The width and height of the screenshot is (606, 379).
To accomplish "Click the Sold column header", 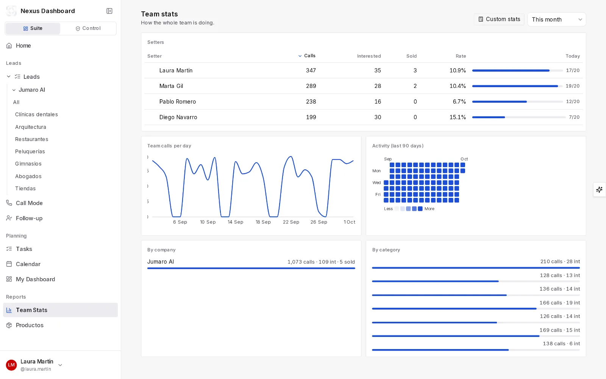I will pyautogui.click(x=411, y=56).
